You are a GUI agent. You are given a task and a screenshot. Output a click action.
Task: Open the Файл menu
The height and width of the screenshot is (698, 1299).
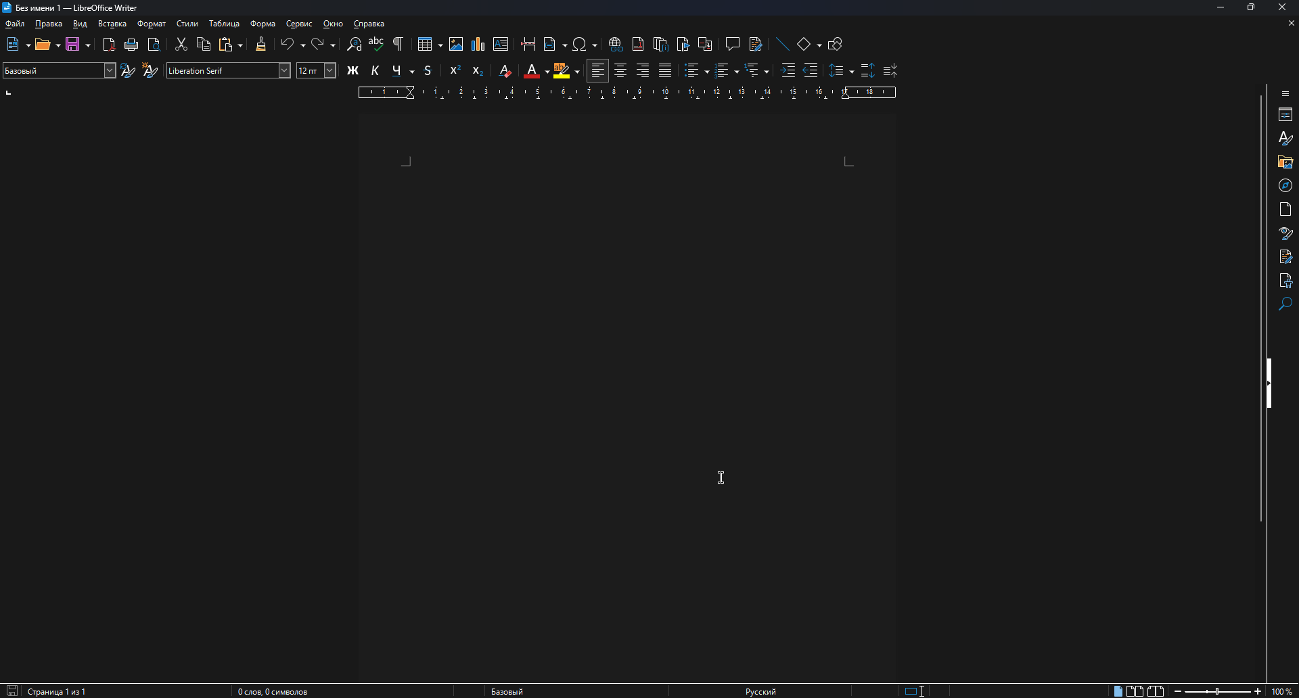[15, 24]
